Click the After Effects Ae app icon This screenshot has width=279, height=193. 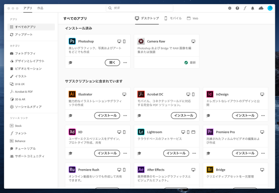141,170
